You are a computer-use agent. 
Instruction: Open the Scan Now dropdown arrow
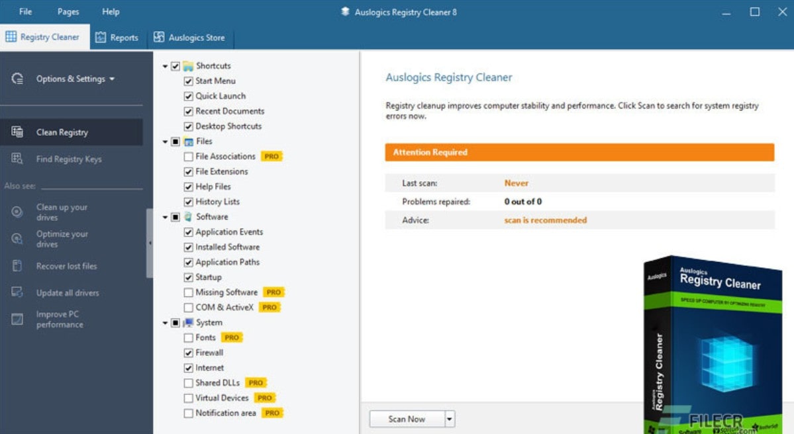coord(449,418)
